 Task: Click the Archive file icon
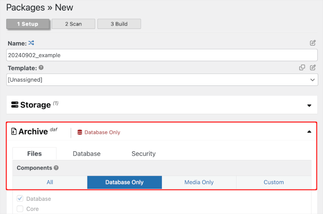coord(14,132)
